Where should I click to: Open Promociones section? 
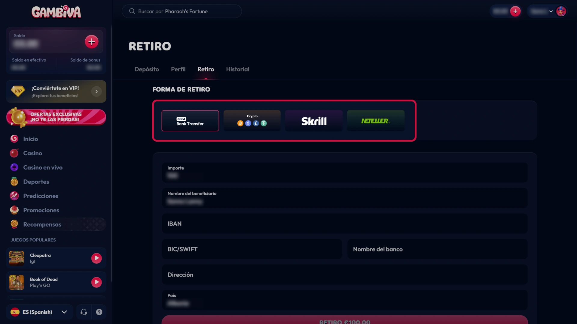[x=41, y=210]
